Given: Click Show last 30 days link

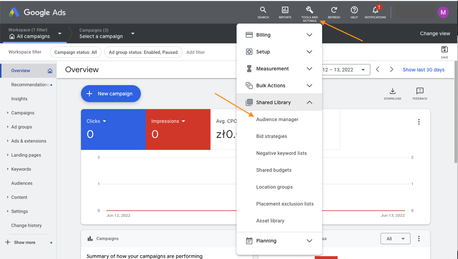Looking at the screenshot, I should [x=424, y=70].
